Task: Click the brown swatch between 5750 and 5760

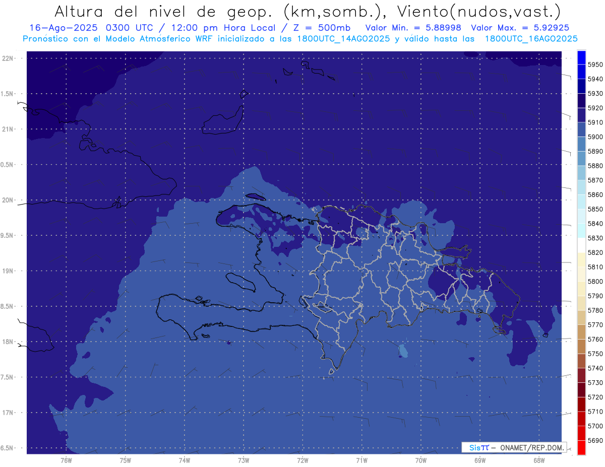Action: coord(581,346)
